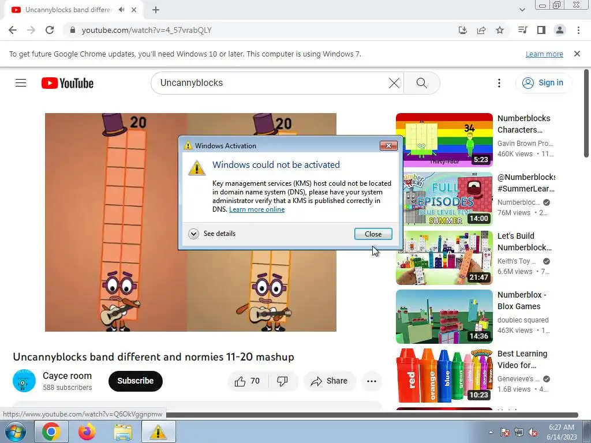Switch to Firefox in the taskbar
This screenshot has width=591, height=443.
(x=87, y=431)
